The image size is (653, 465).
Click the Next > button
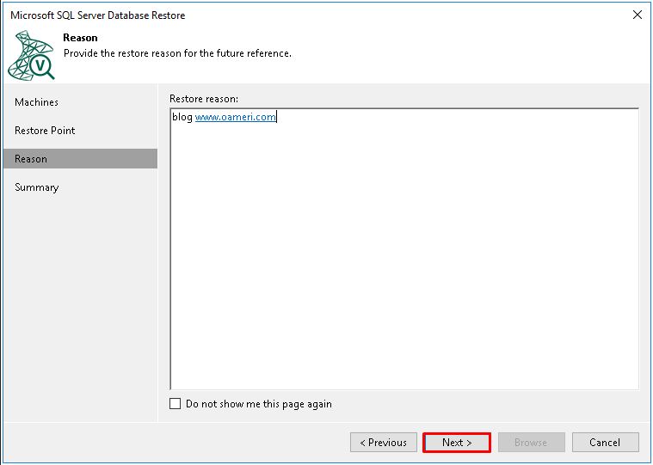[x=457, y=443]
